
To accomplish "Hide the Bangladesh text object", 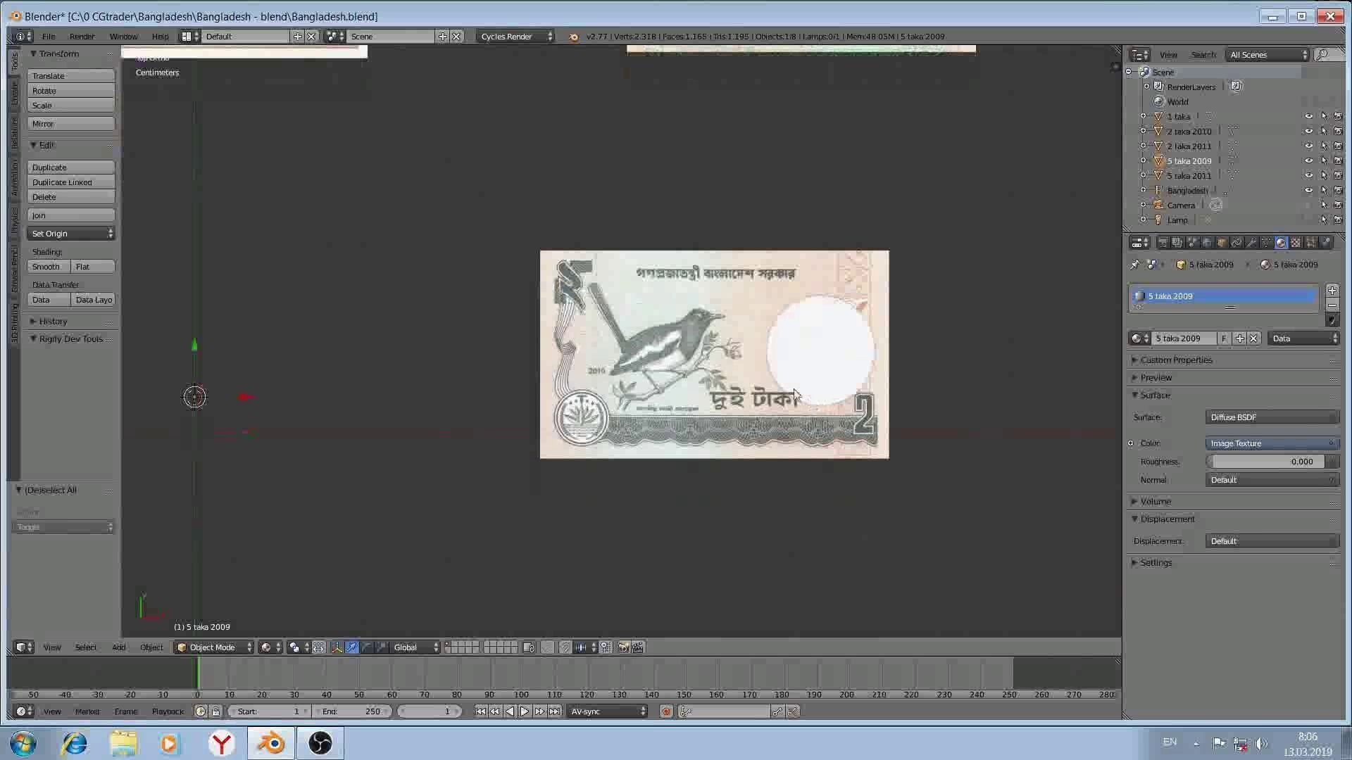I will click(1308, 191).
